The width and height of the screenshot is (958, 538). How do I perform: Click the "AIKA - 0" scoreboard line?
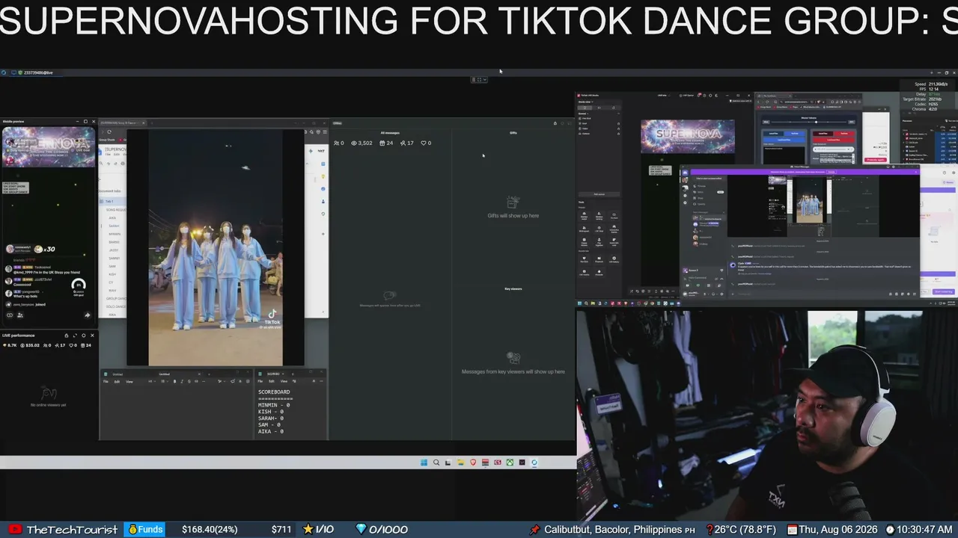(271, 431)
